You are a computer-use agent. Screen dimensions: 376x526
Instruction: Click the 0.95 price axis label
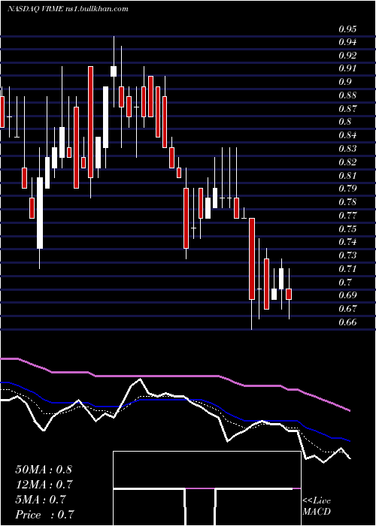pos(347,29)
